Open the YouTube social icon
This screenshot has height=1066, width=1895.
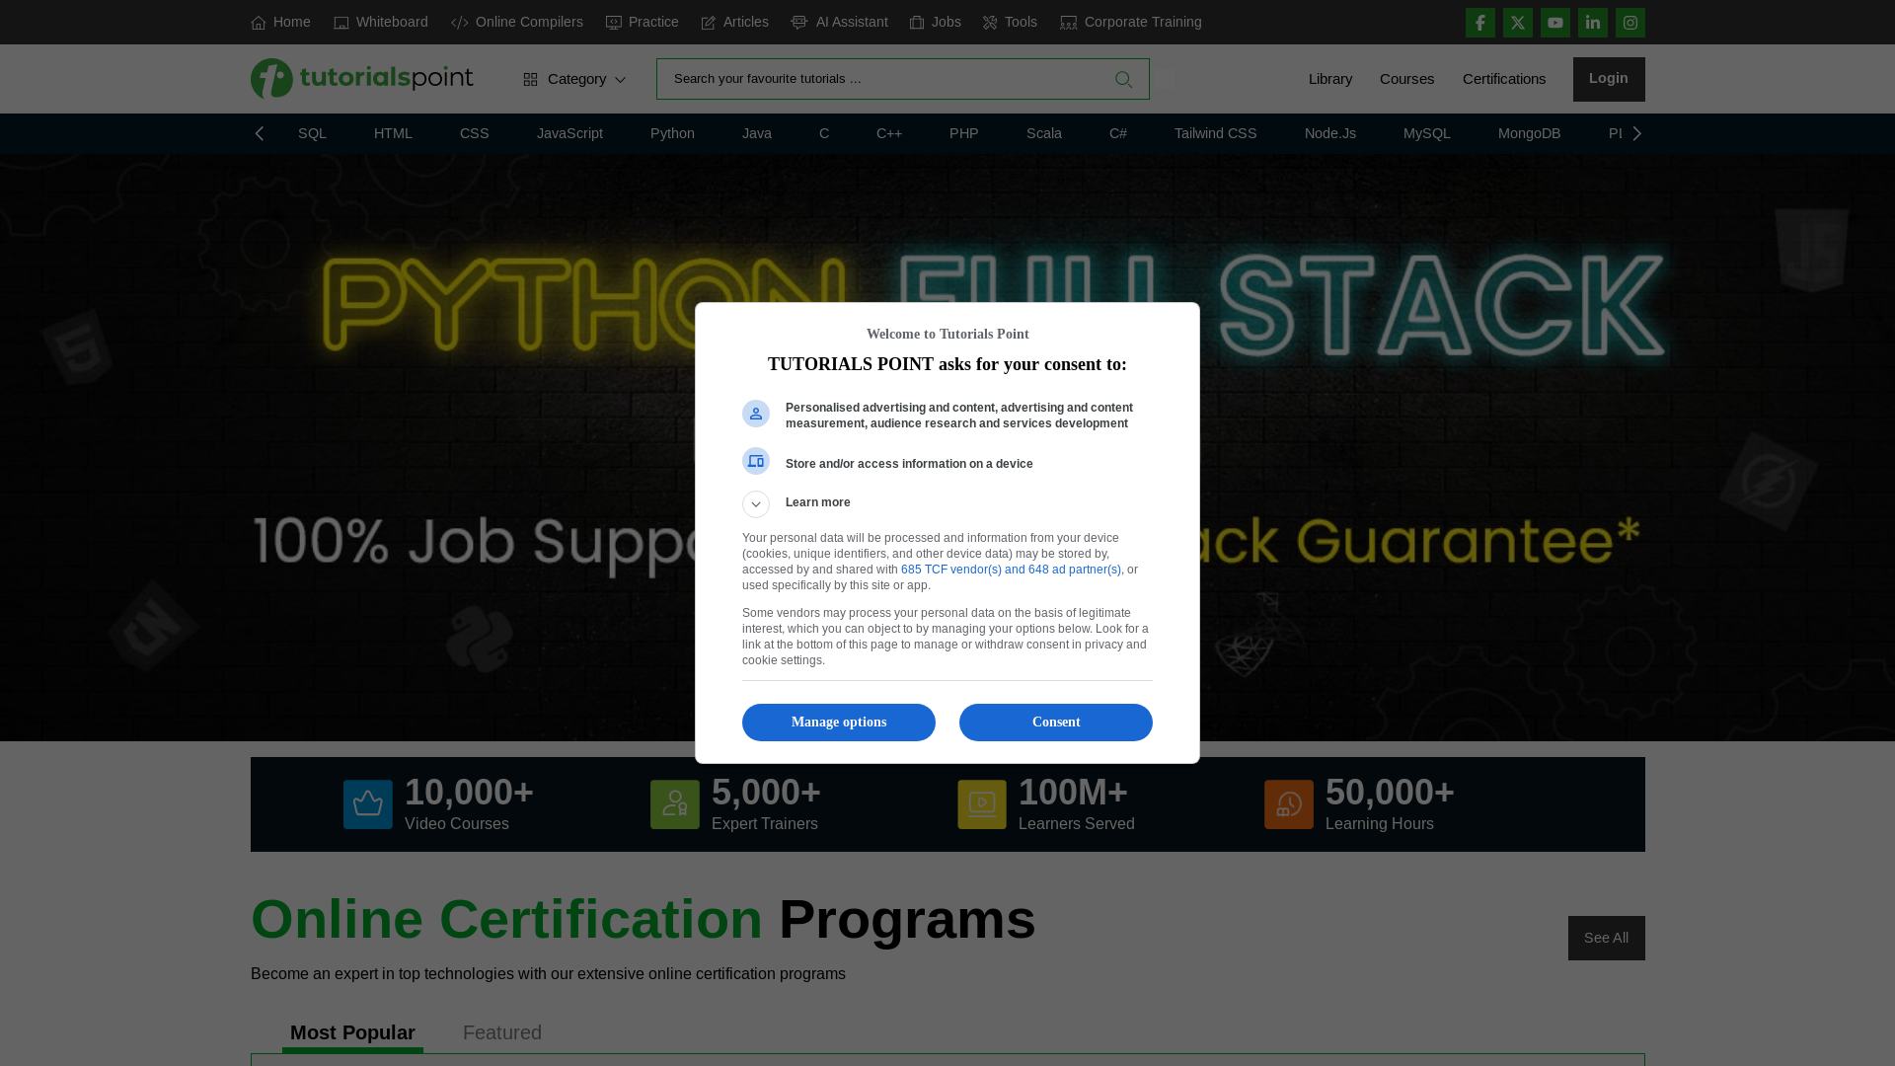point(1555,23)
